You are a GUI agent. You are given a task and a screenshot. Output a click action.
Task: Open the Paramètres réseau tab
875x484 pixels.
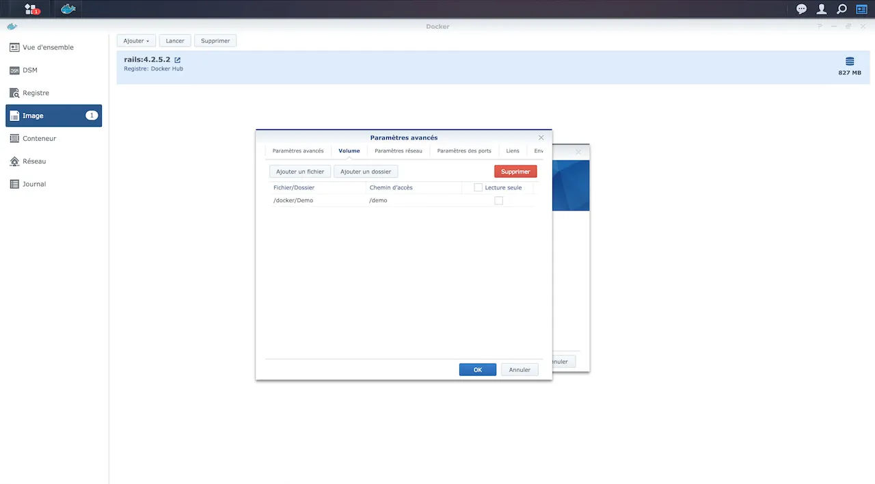tap(399, 151)
